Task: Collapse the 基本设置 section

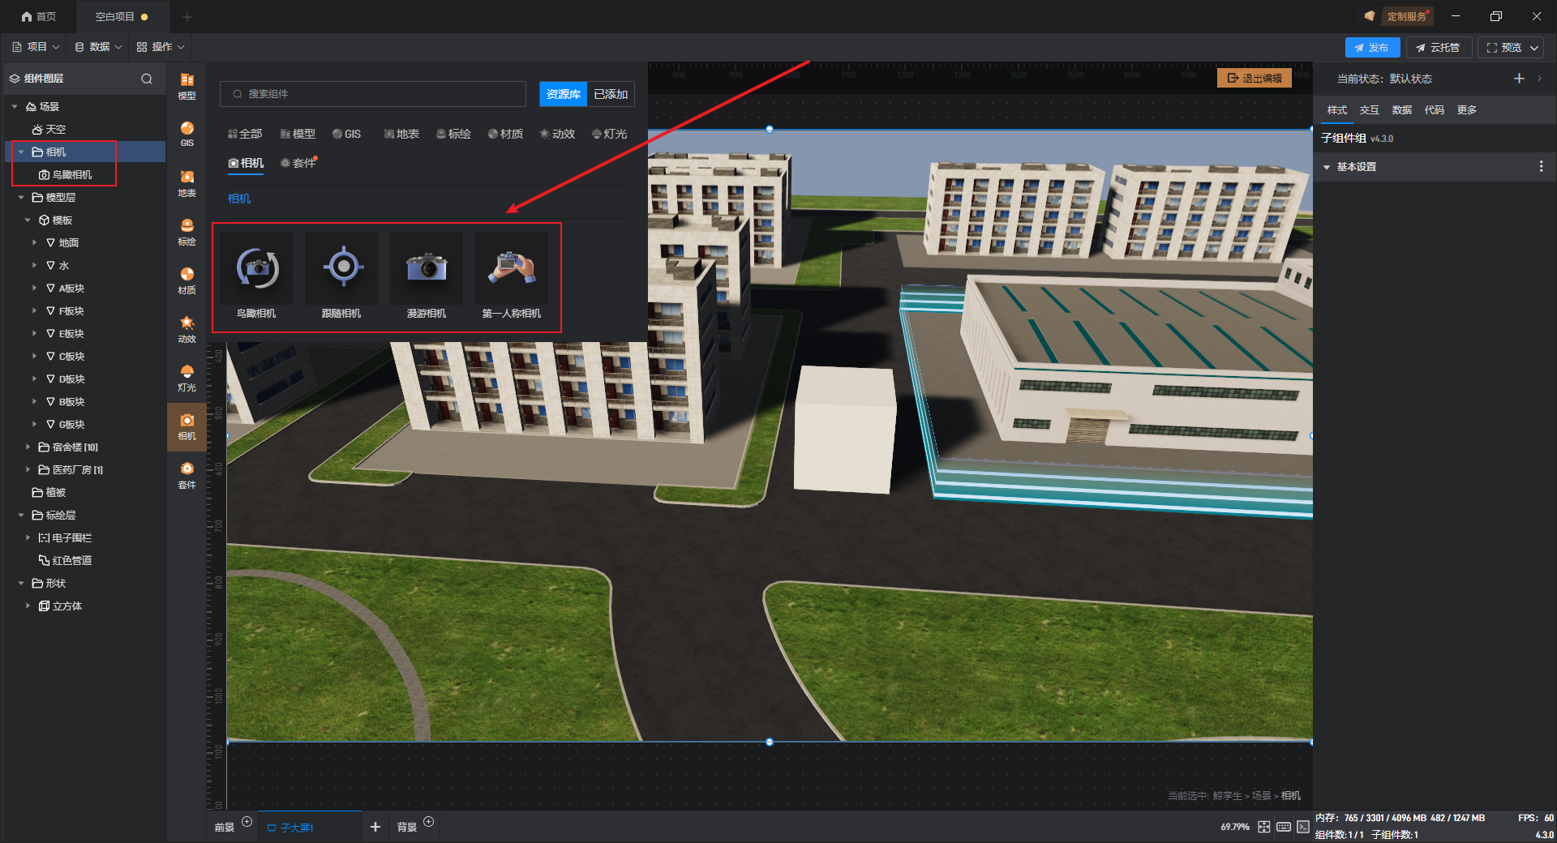Action: point(1327,167)
